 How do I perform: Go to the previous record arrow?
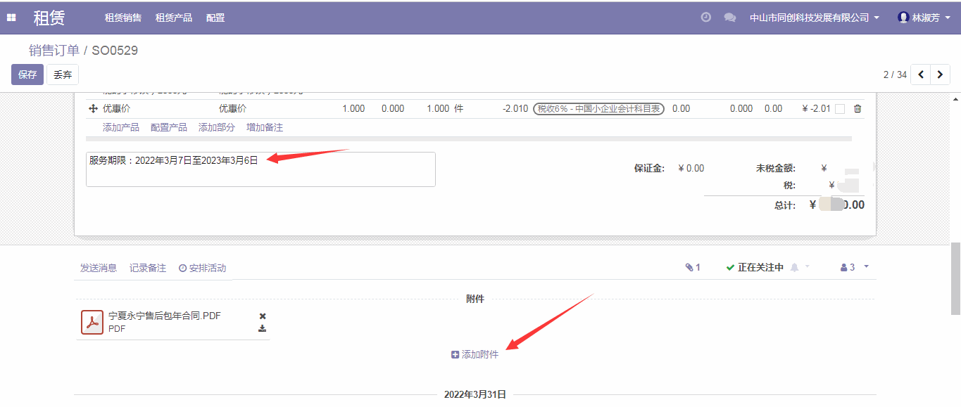tap(921, 75)
